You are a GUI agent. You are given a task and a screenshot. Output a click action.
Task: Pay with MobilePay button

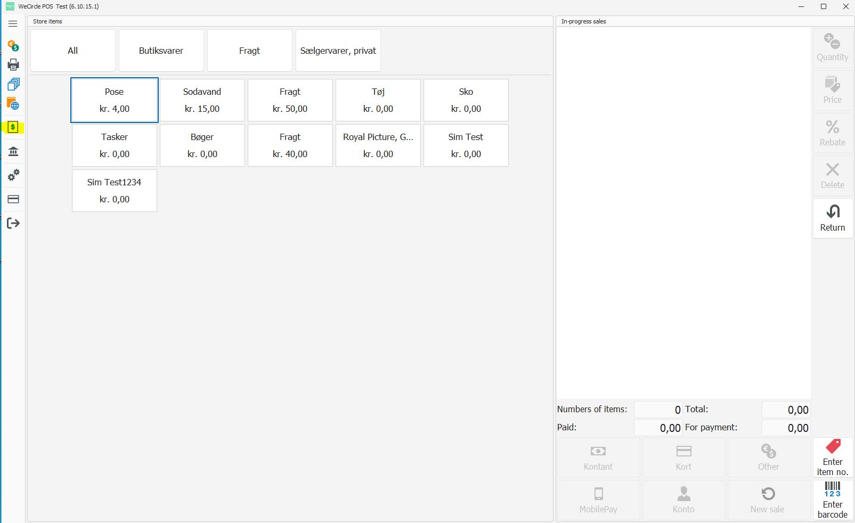[598, 500]
